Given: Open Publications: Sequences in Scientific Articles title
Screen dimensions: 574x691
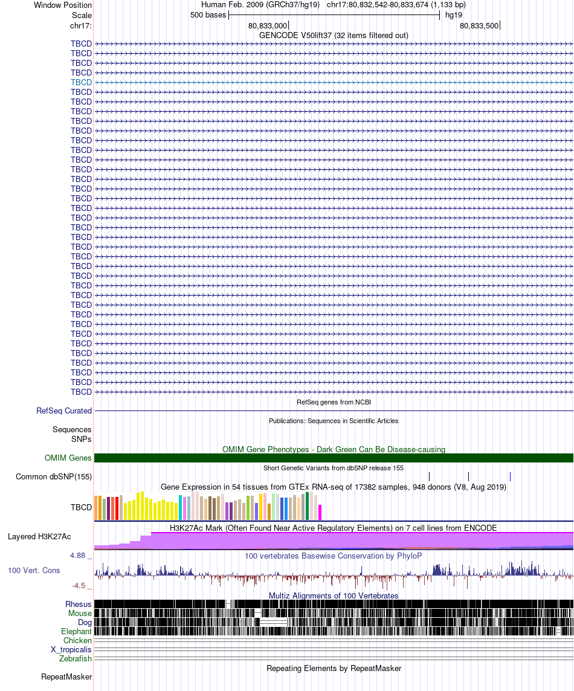Looking at the screenshot, I should point(334,421).
